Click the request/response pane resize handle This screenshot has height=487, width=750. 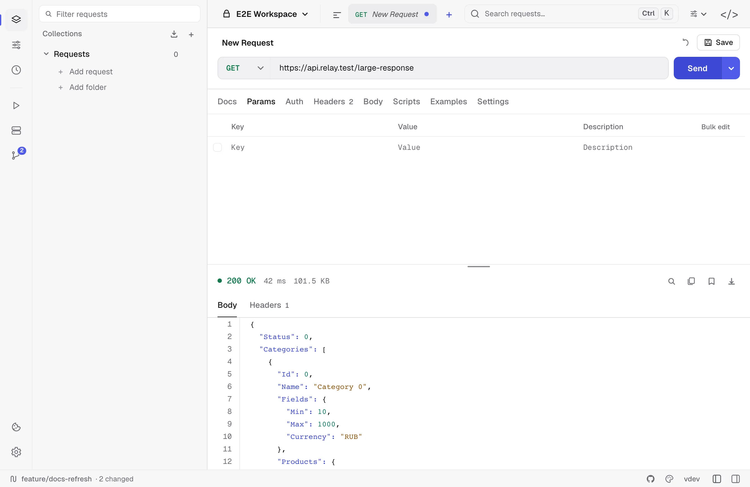tap(478, 266)
